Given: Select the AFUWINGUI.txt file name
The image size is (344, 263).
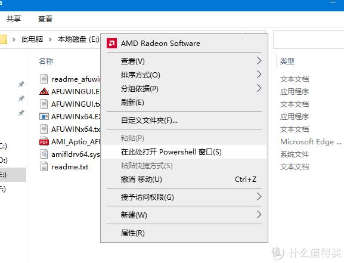Looking at the screenshot, I should tap(76, 104).
